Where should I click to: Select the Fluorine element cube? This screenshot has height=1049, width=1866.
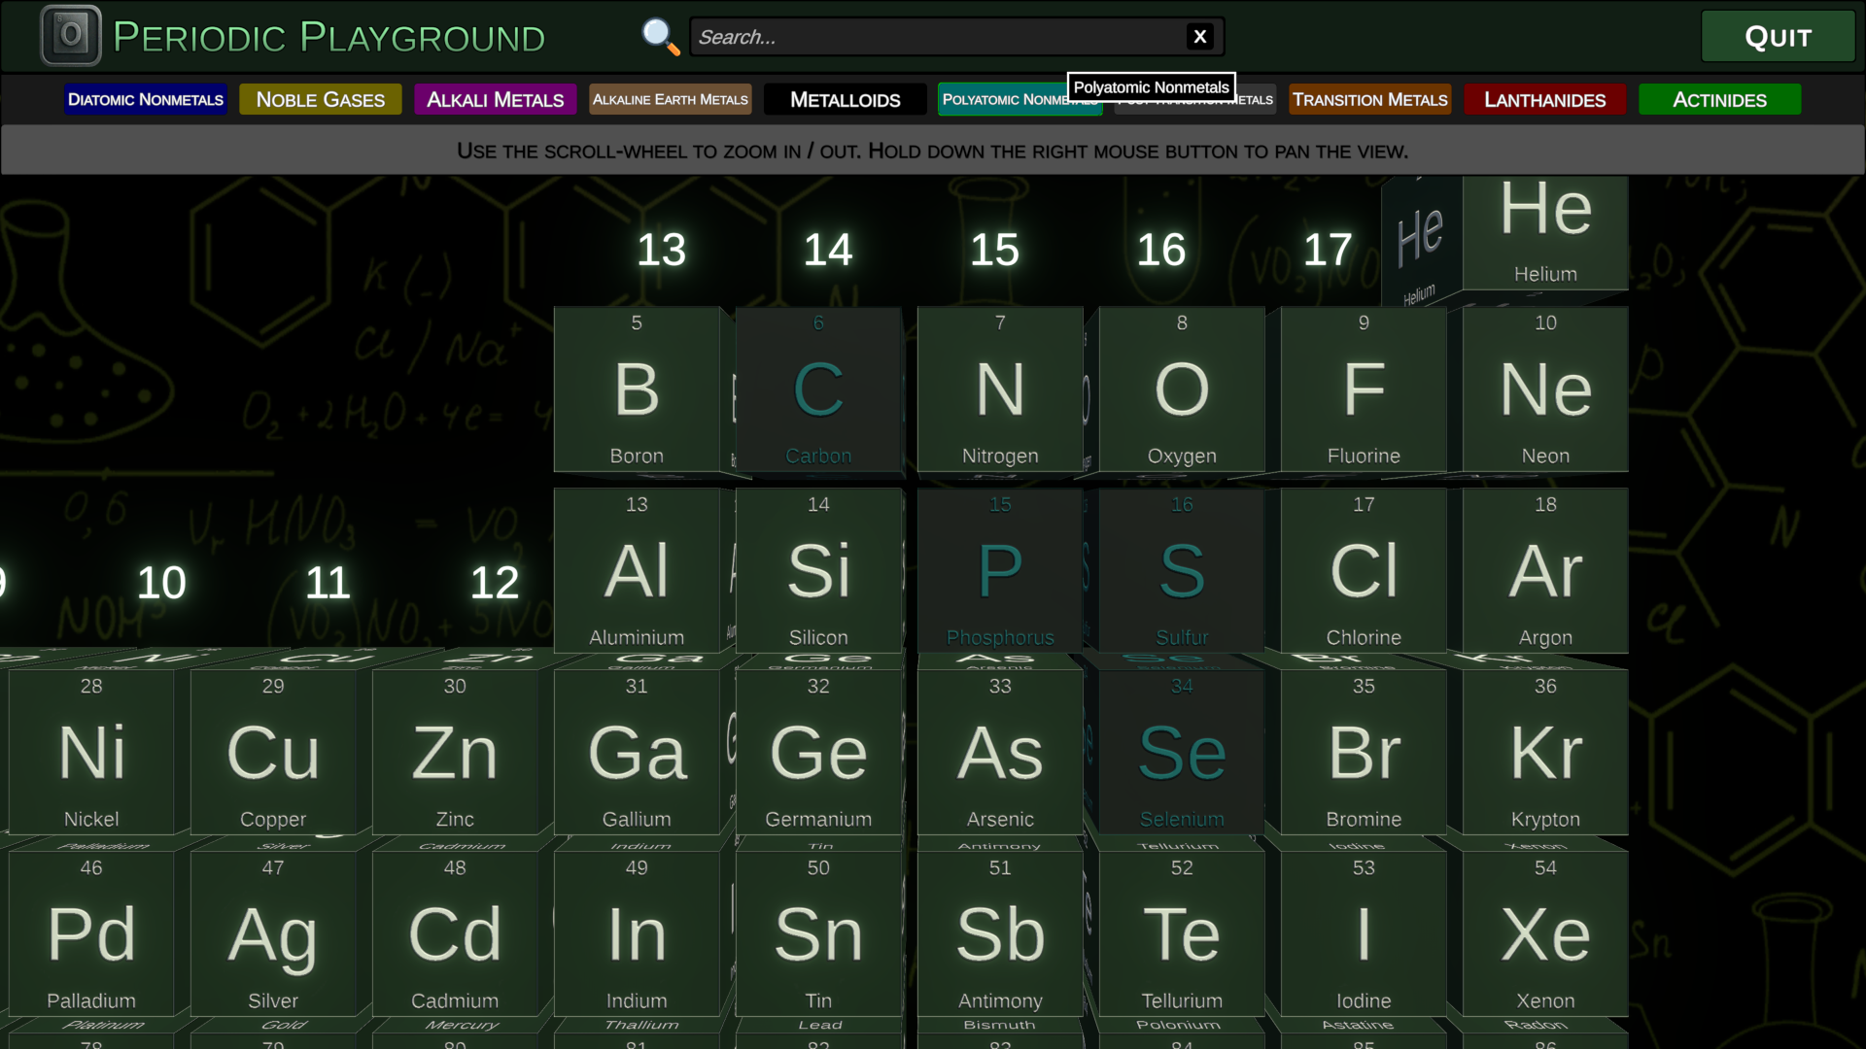(1364, 389)
